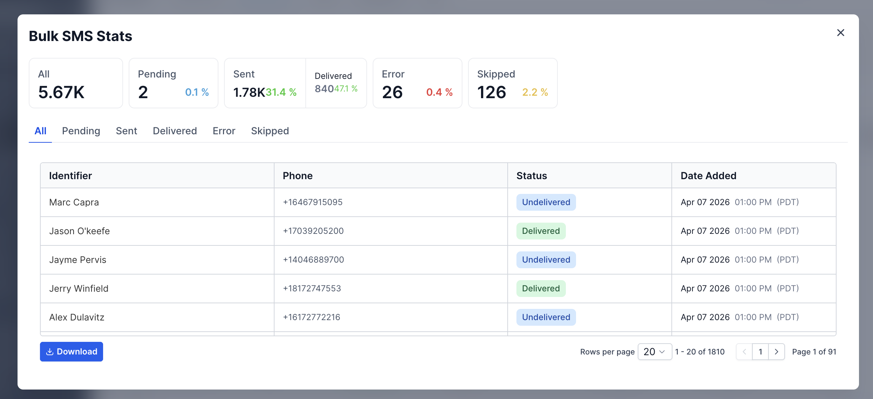Click the Skipped 126 stat card
Viewport: 873px width, 399px height.
click(513, 83)
